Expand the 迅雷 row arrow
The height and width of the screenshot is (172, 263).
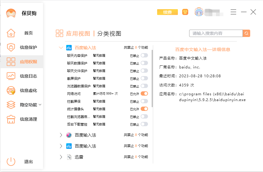(x=61, y=157)
